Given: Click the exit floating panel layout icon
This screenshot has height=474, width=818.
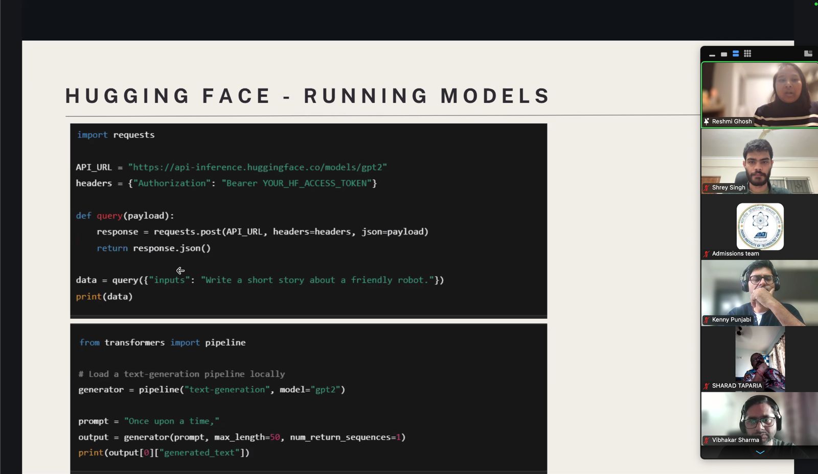Looking at the screenshot, I should click(808, 54).
